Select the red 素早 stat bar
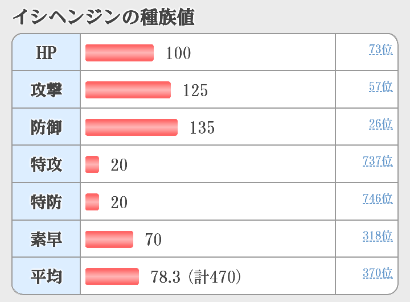Screen dimensions: 410x302 109,239
